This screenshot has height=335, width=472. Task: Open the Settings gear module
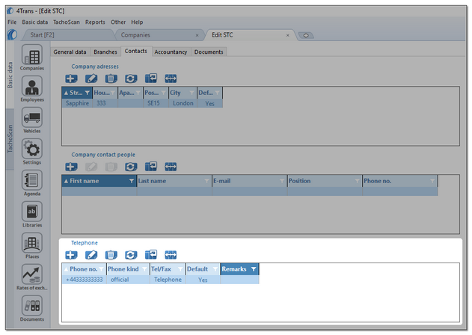[32, 152]
